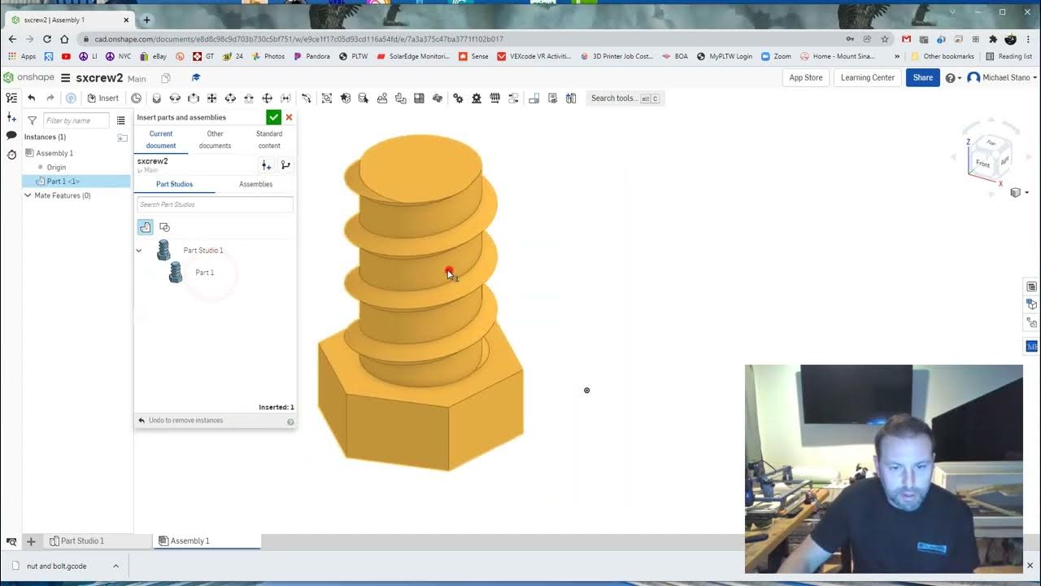
Task: Click the Share button
Action: point(922,78)
